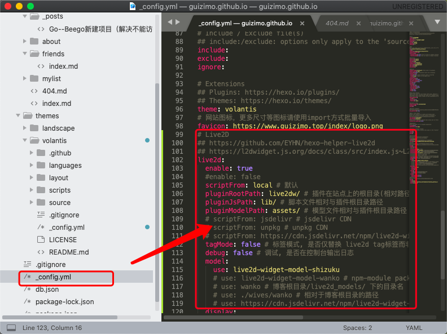447x334 pixels.
Task: Expand the landscape folder arrow
Action: tap(25, 128)
